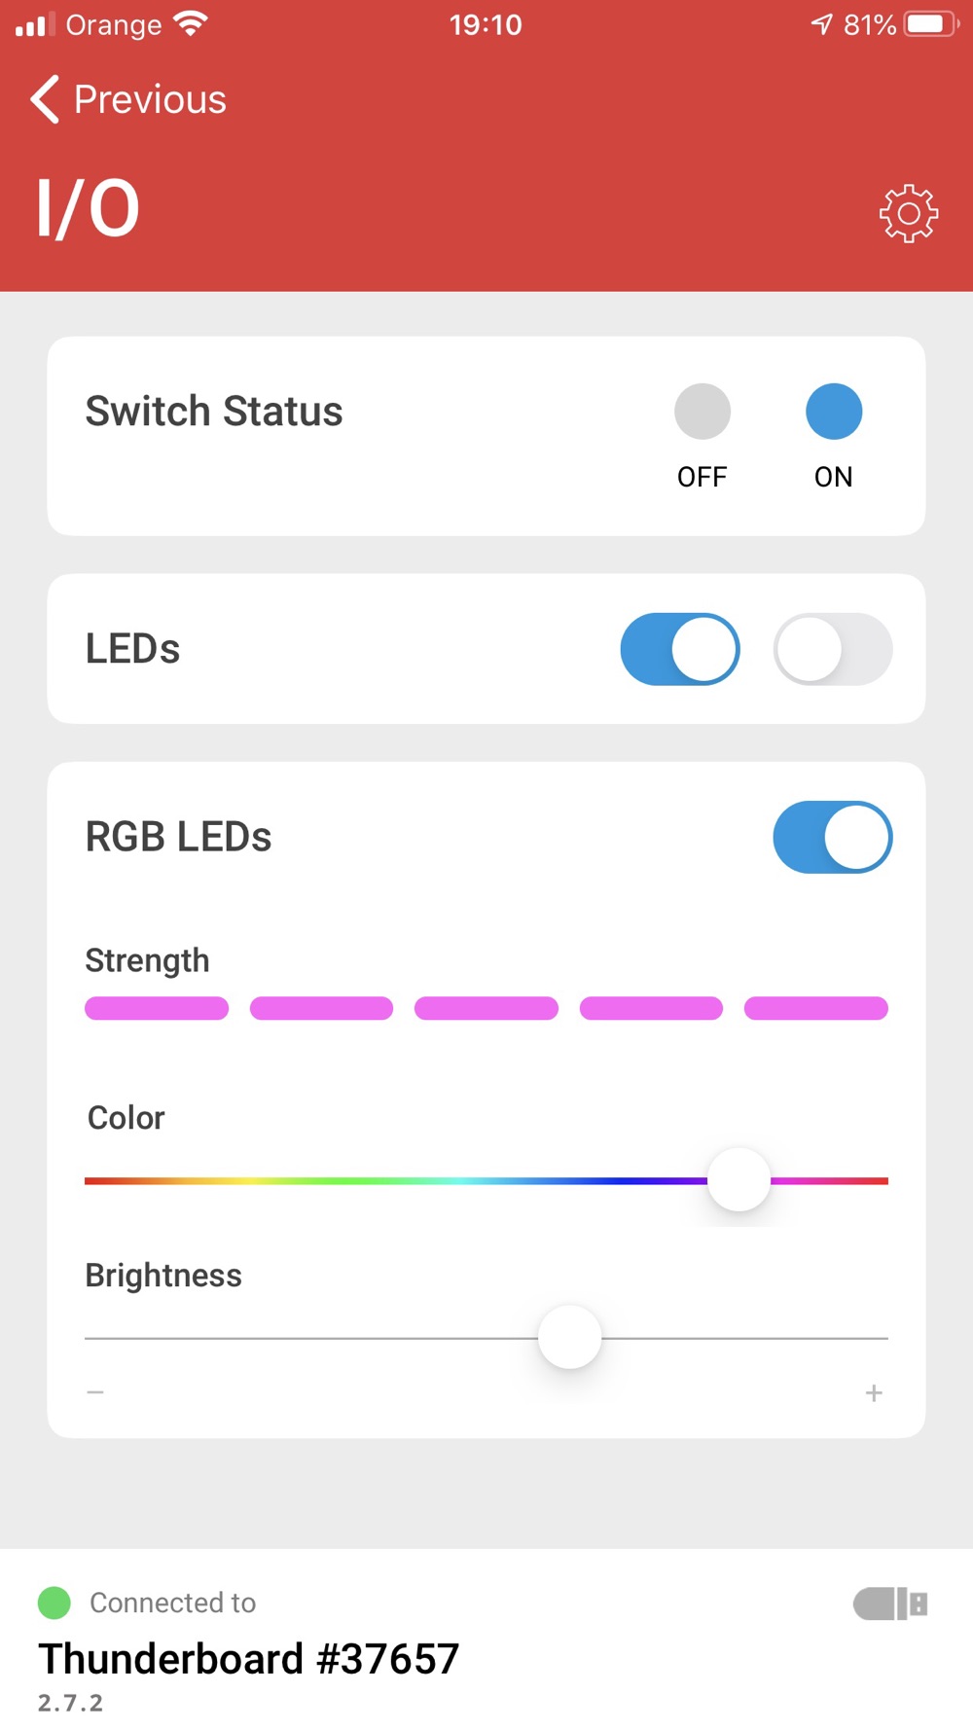Screen dimensions: 973x1730
Task: Tap the battery icon in status bar
Action: [931, 24]
